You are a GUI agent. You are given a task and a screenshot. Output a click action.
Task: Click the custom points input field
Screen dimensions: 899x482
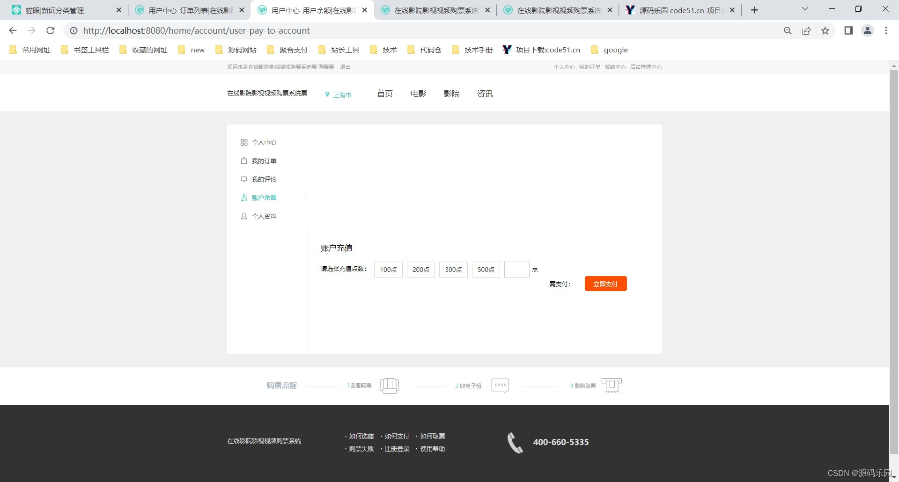[516, 270]
